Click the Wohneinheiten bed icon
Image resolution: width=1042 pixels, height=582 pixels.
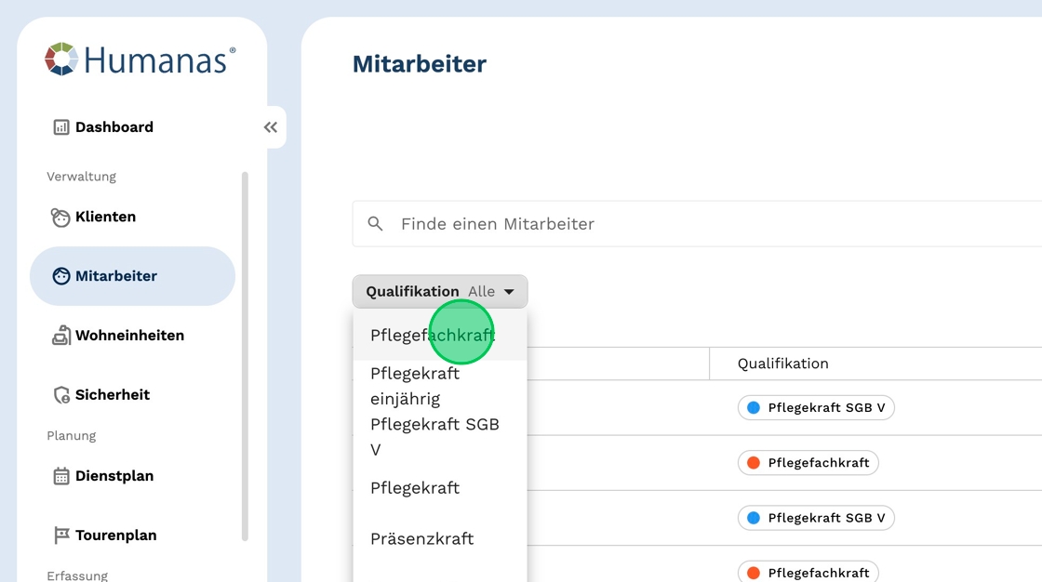point(61,336)
